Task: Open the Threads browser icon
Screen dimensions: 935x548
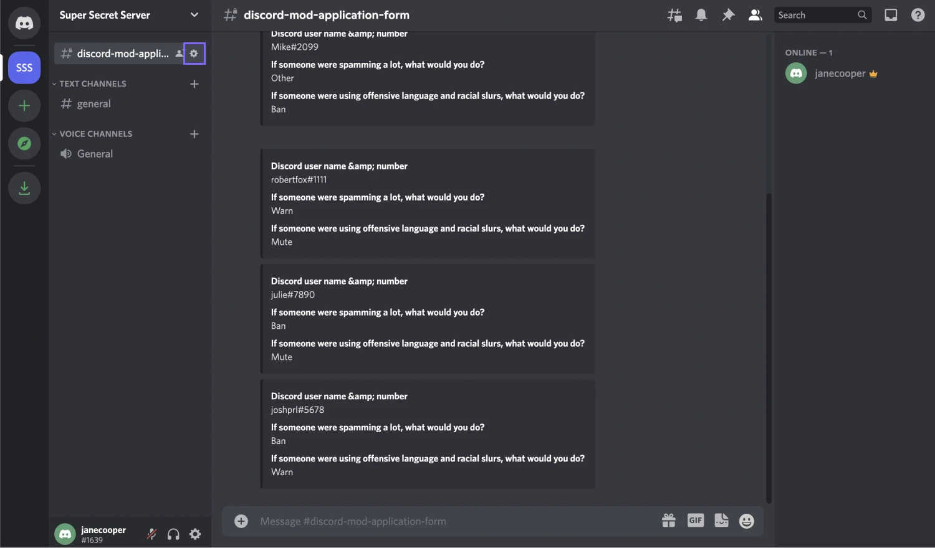Action: (x=674, y=14)
